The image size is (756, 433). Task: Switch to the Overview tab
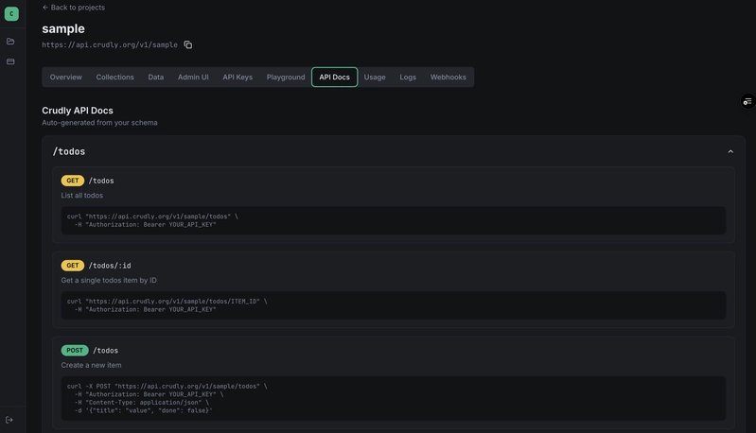coord(66,78)
